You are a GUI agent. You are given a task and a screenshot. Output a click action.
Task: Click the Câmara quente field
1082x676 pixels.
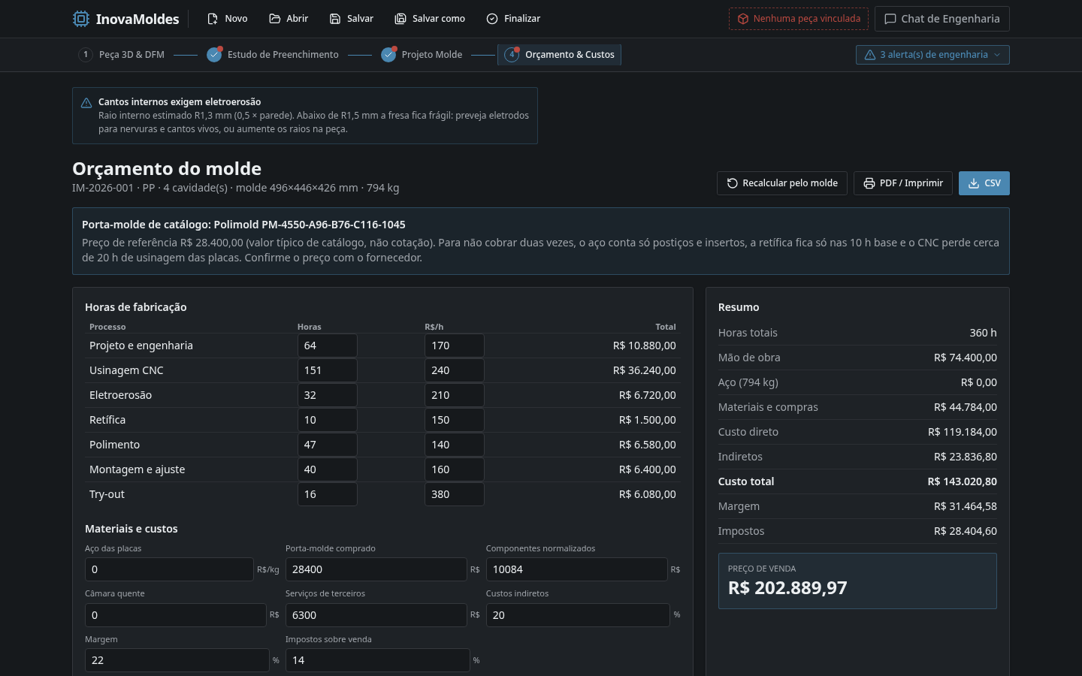(175, 615)
